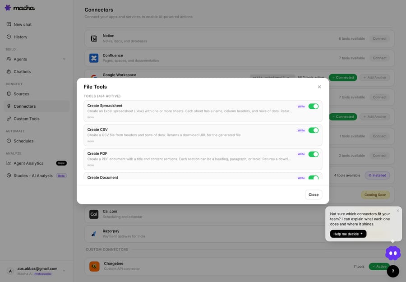The height and width of the screenshot is (282, 406).
Task: Click the Connectors plug icon
Action: pyautogui.click(x=9, y=106)
